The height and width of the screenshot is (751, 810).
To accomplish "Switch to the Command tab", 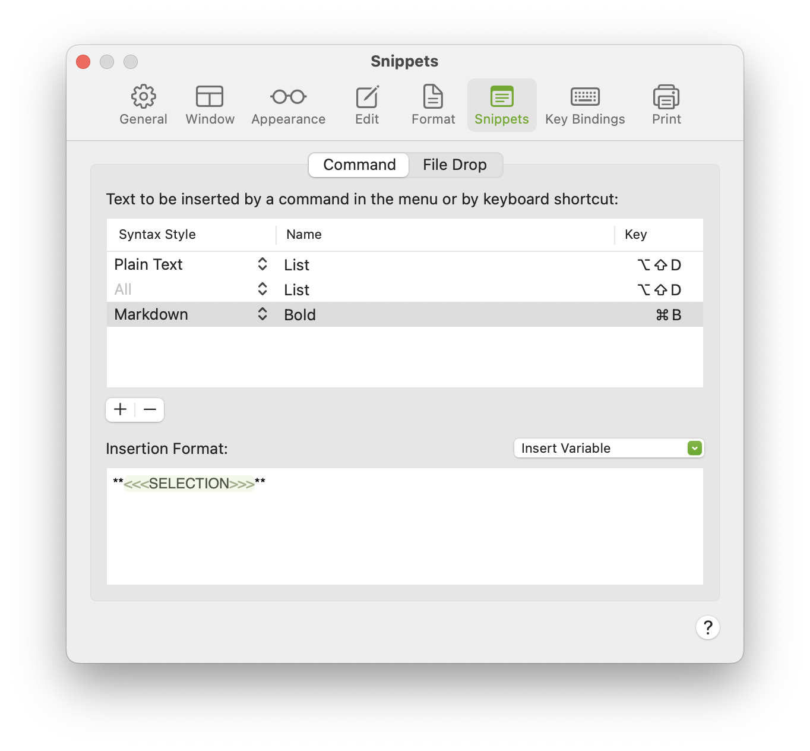I will (x=357, y=165).
